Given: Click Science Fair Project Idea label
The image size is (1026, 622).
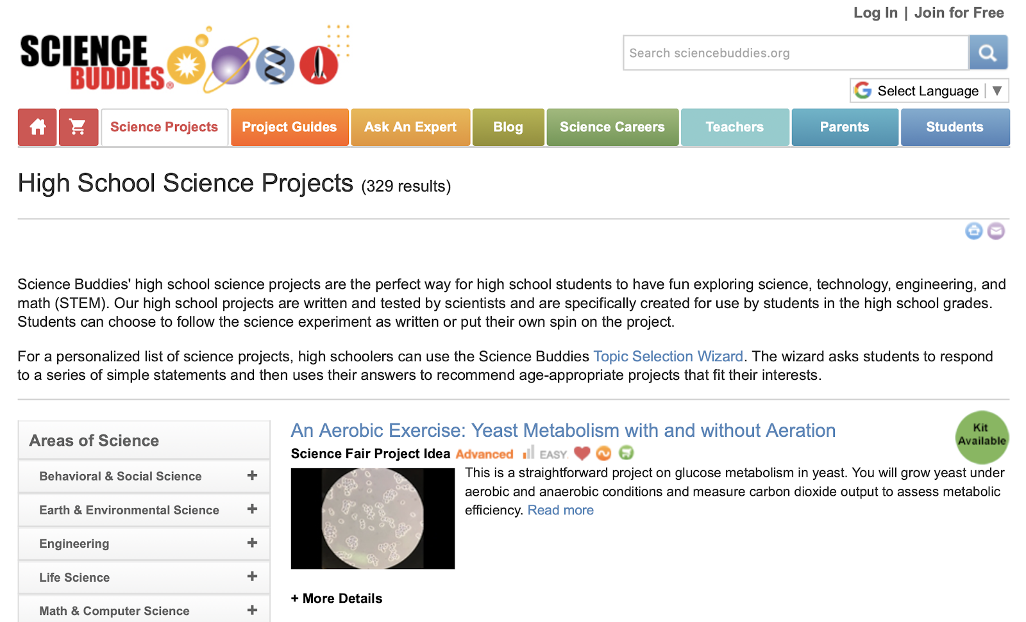Looking at the screenshot, I should tap(371, 454).
